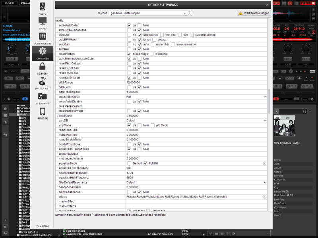Select first beat for autoCue
This screenshot has height=238, width=318.
pos(162,35)
